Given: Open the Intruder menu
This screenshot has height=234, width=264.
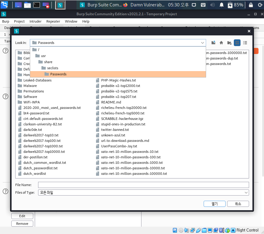Looking at the screenshot, I should click(35, 21).
